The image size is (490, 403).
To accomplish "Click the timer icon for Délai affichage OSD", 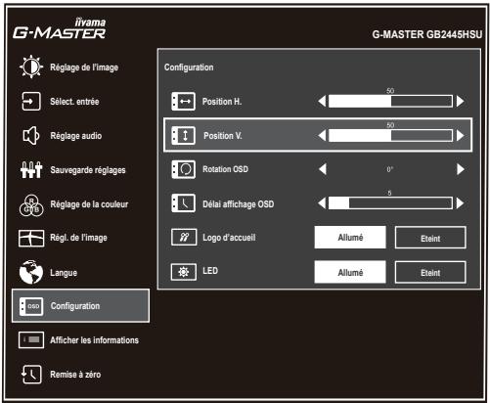I will (x=183, y=203).
